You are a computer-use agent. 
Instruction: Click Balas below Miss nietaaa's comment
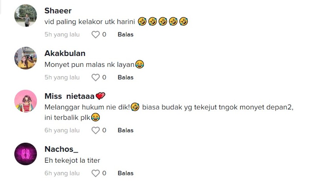tap(125, 130)
